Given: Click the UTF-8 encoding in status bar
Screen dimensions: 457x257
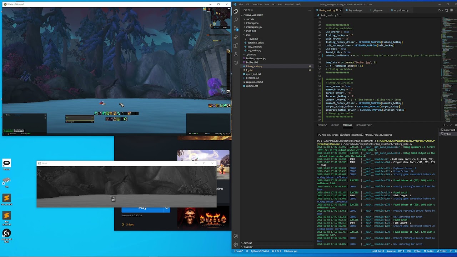Looking at the screenshot, I should [x=401, y=251].
